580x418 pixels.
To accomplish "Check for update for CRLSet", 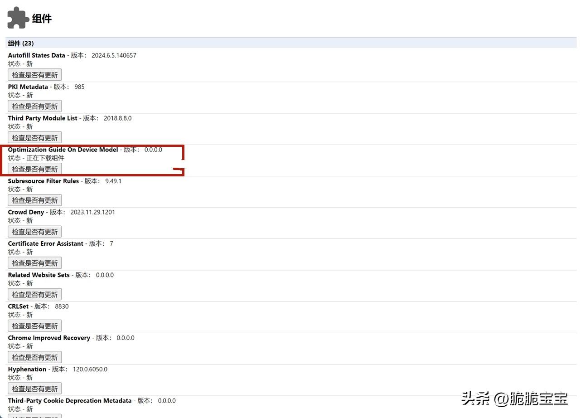I will coord(35,326).
